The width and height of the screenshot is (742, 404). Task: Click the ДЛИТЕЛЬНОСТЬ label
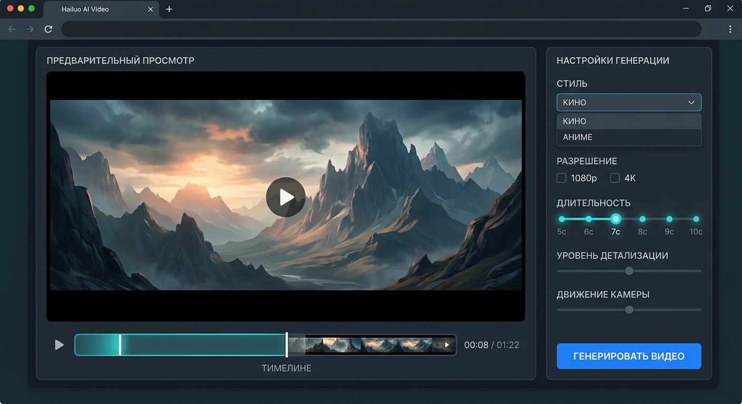pyautogui.click(x=593, y=203)
